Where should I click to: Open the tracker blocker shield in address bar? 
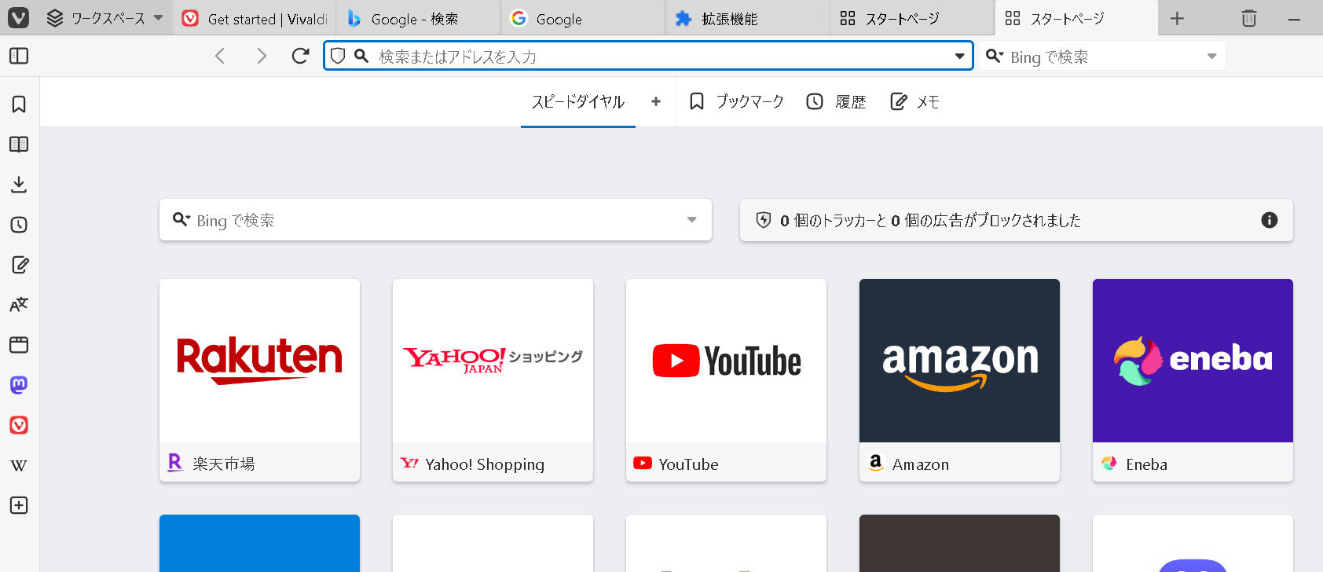[x=338, y=56]
